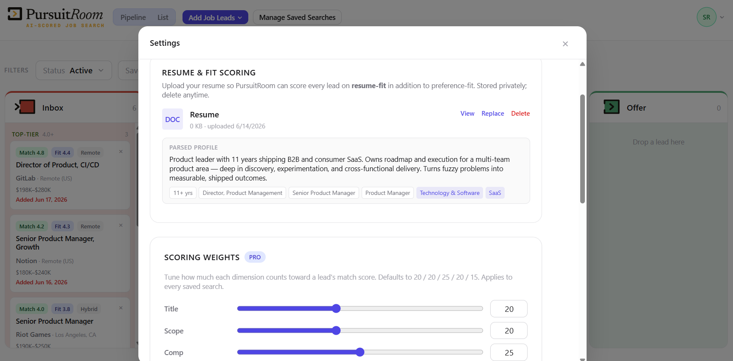
Task: Switch to the Pipeline view
Action: (133, 17)
